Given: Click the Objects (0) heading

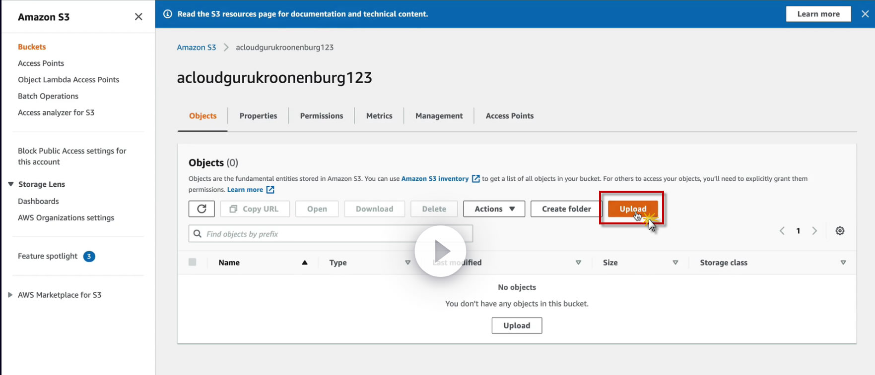Looking at the screenshot, I should 213,163.
